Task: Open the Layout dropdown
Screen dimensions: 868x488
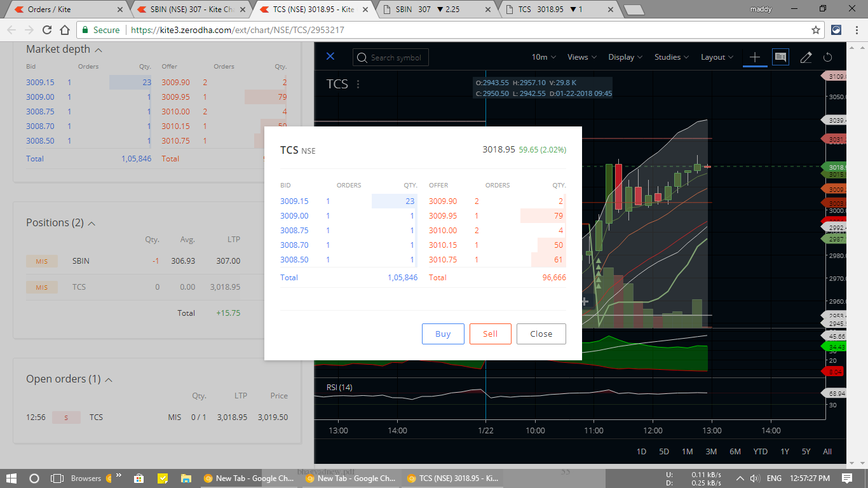Action: tap(717, 57)
